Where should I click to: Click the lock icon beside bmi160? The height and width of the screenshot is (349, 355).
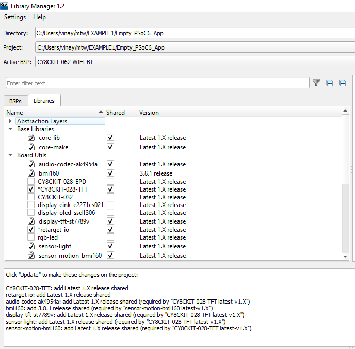(31, 173)
